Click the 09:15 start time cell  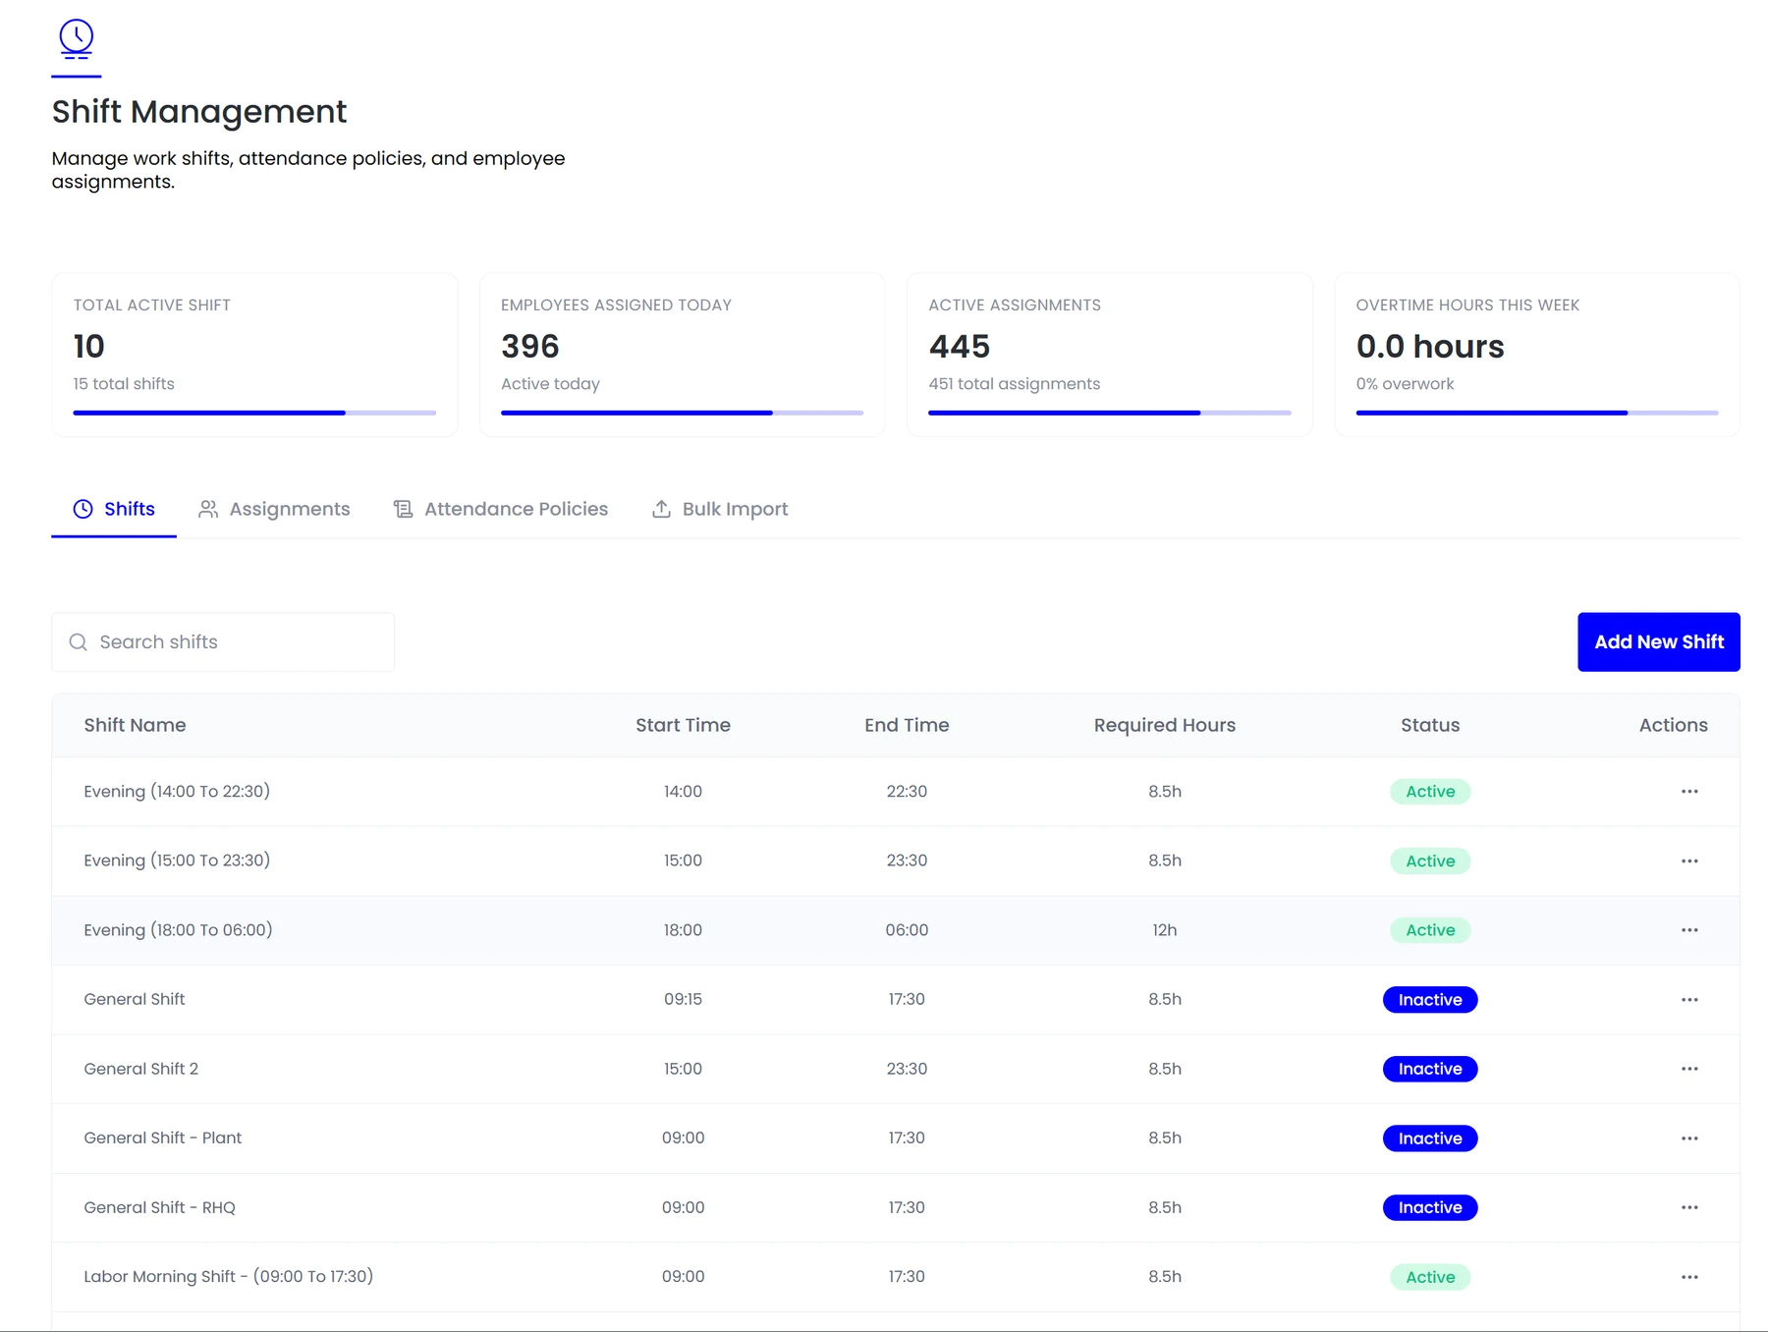683,999
